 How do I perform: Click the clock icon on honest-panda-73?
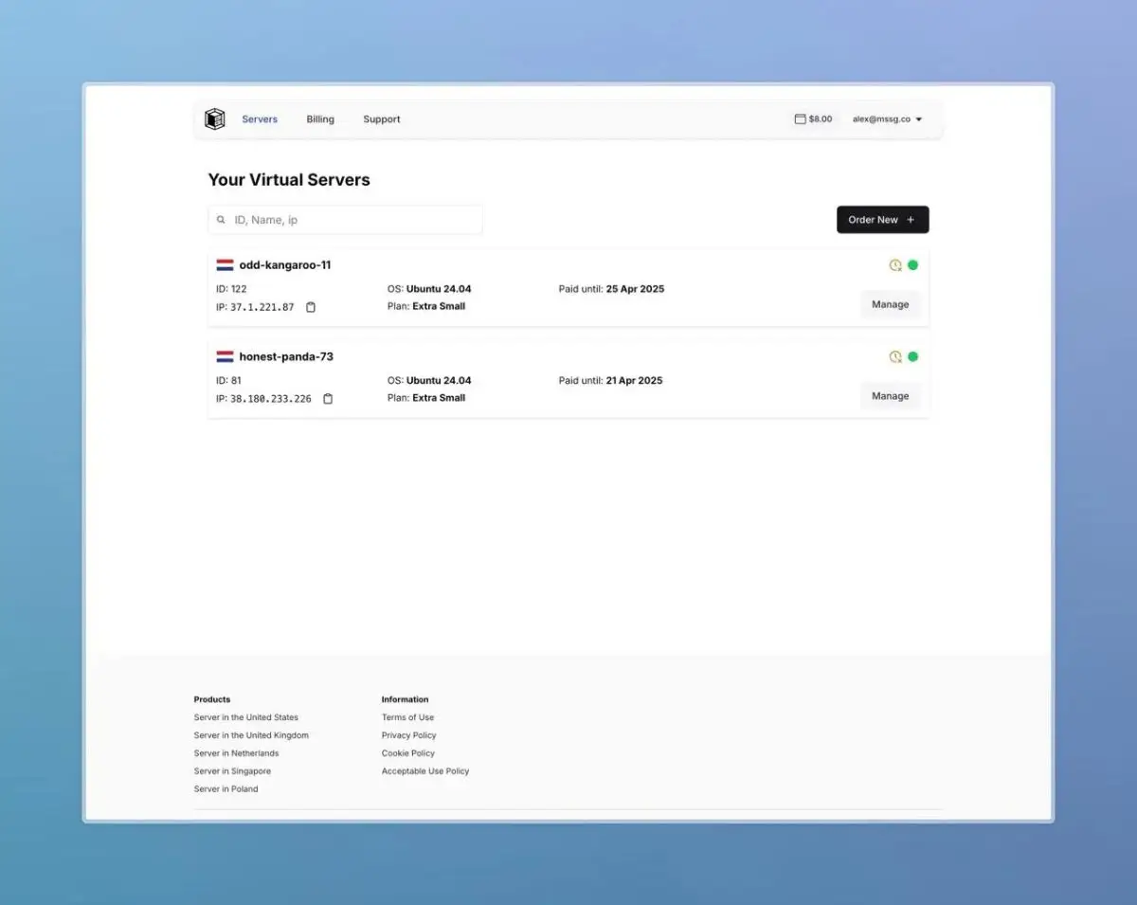(895, 357)
